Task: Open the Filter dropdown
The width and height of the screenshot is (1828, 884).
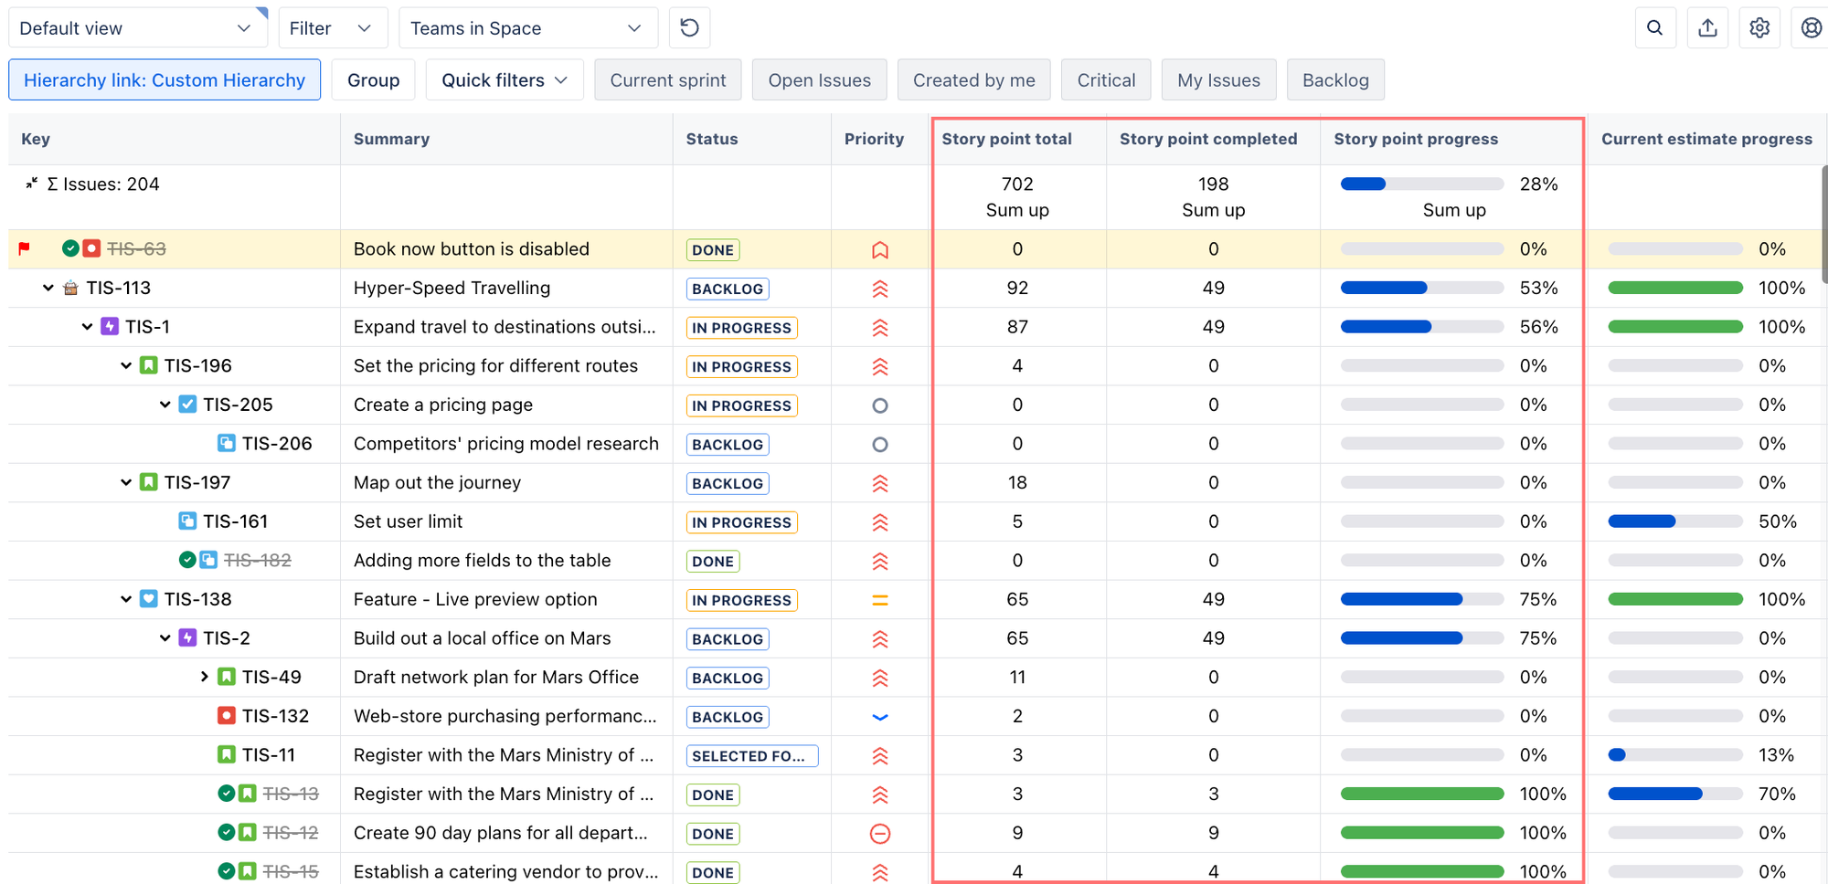Action: pos(333,27)
